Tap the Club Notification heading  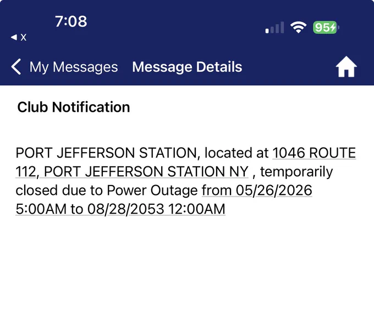pos(74,107)
